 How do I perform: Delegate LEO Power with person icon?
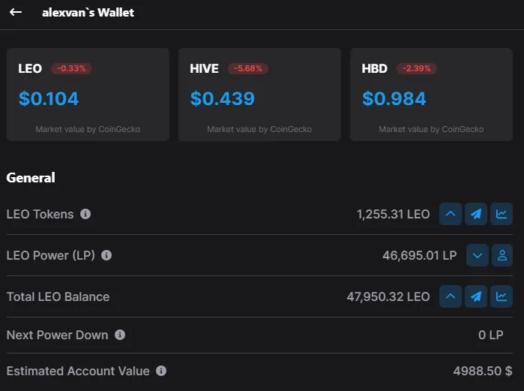(502, 255)
